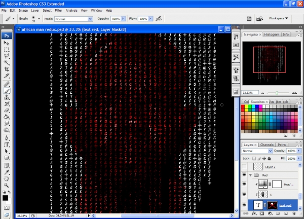Screen dimensions: 304x219
Task: Hide the Red group
Action: tap(244, 175)
